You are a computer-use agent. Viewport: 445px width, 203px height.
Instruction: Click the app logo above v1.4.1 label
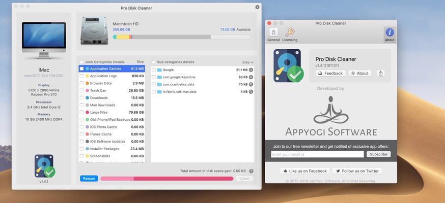[x=45, y=166]
